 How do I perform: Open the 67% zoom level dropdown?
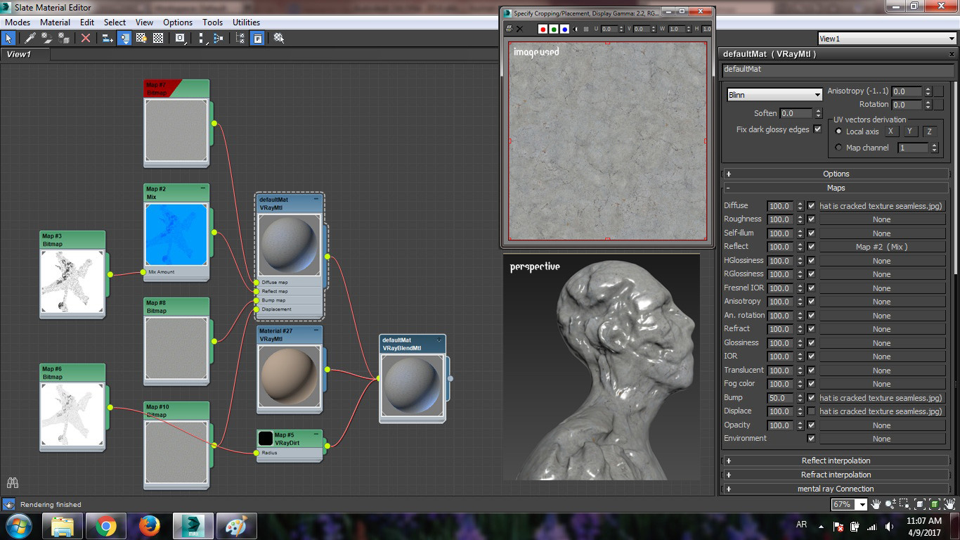click(861, 504)
